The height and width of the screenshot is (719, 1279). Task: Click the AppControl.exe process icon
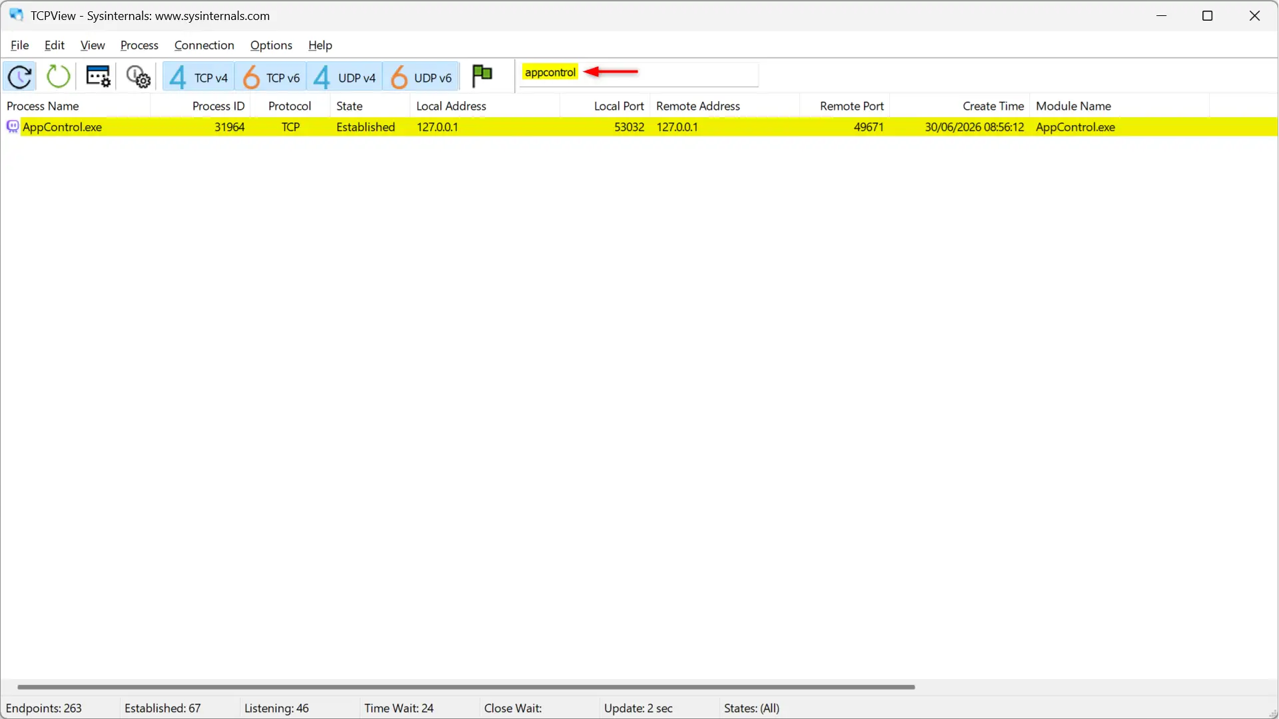coord(13,126)
